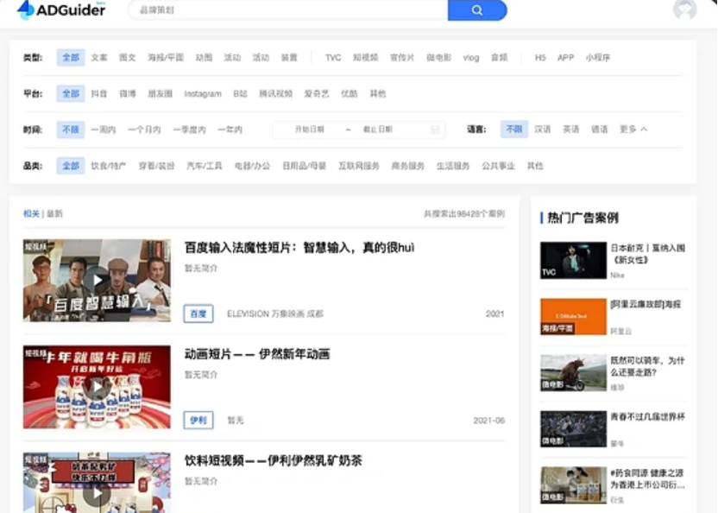Limit time to 一年内
Viewport: 718px width, 513px height.
[230, 130]
